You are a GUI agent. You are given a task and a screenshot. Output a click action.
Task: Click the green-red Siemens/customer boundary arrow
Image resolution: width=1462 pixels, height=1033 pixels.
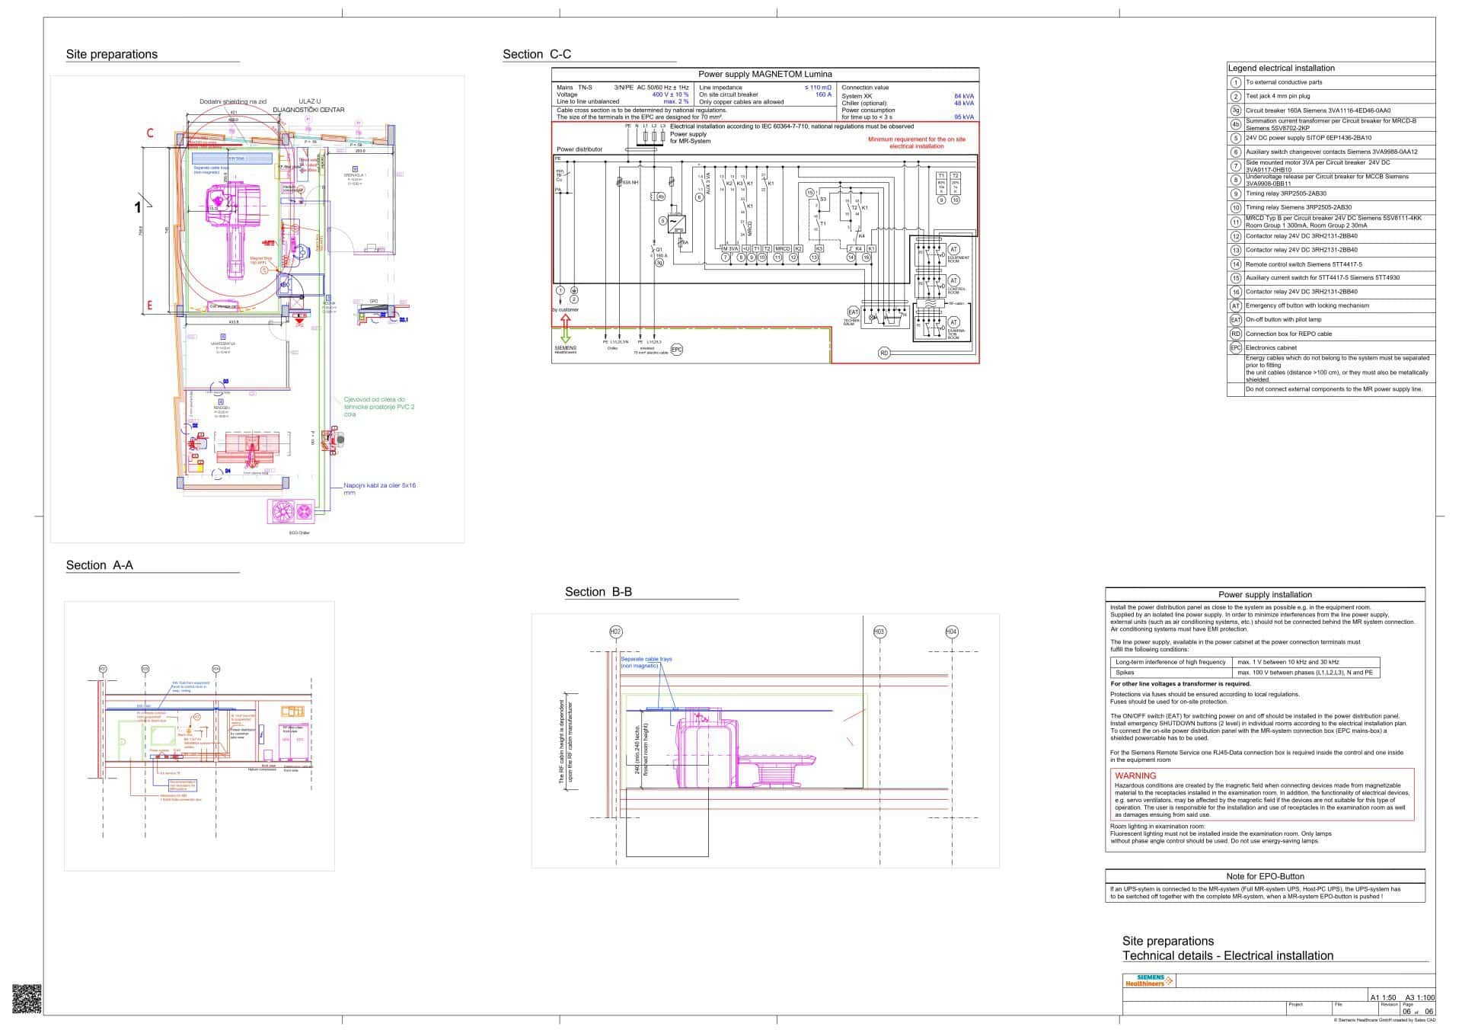pyautogui.click(x=566, y=330)
